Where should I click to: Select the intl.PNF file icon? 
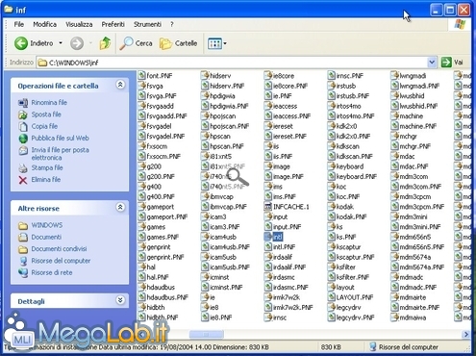(x=268, y=247)
